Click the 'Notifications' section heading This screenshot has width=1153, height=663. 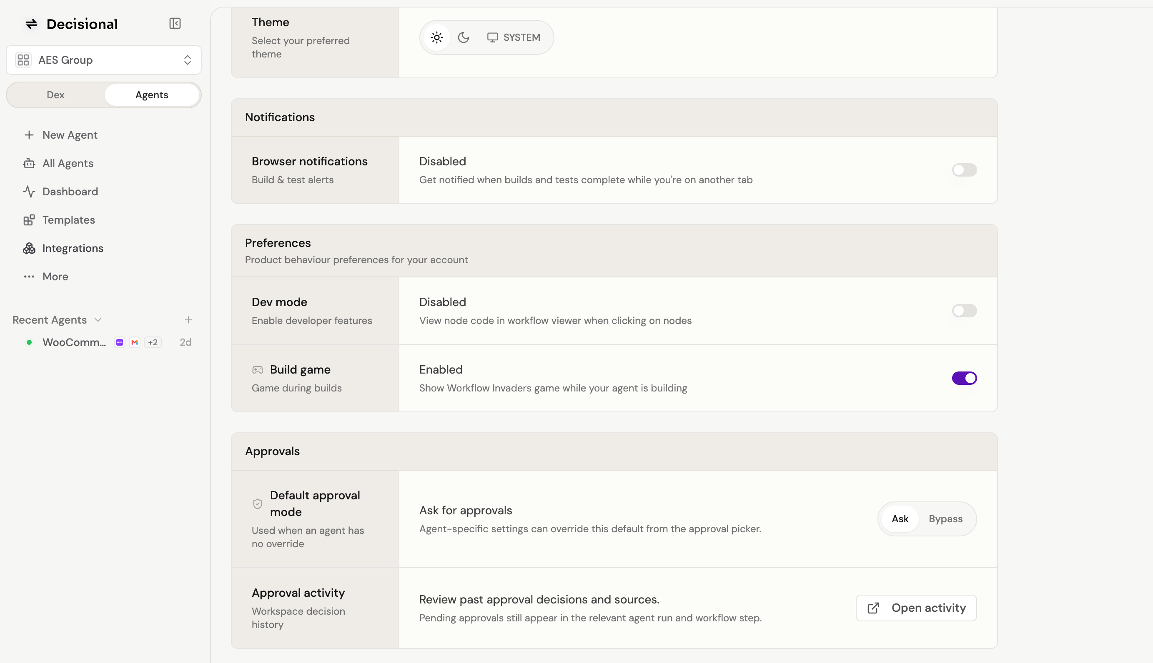pyautogui.click(x=280, y=117)
